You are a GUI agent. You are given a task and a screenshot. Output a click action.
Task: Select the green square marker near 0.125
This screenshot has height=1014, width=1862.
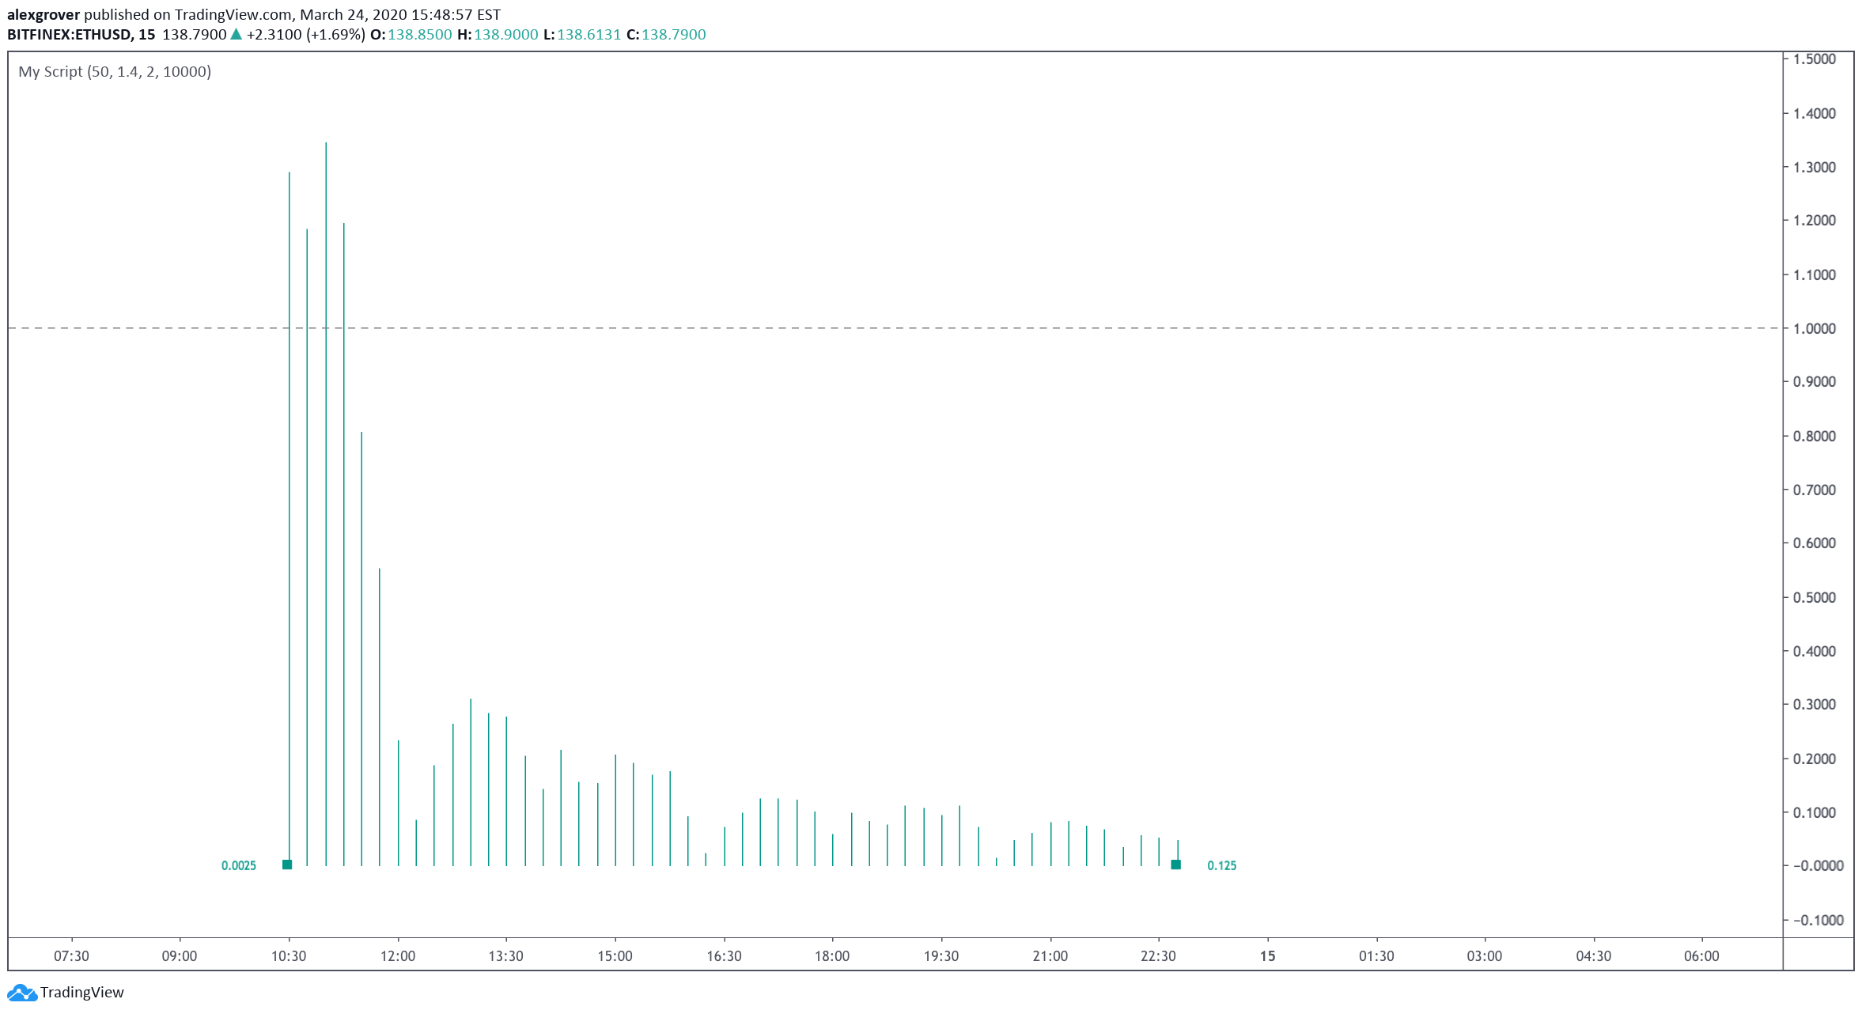[x=1175, y=865]
